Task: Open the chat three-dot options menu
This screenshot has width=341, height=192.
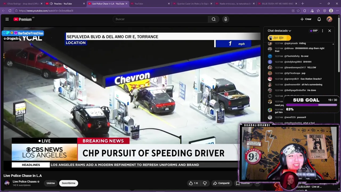Action: pyautogui.click(x=322, y=31)
